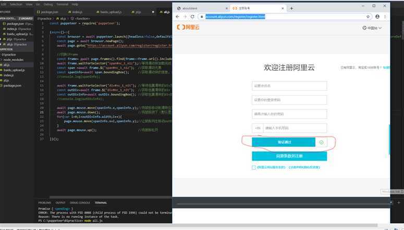Image resolution: width=404 pixels, height=230 pixels.
Task: Open the View menu in VS Code
Action: 29,4
